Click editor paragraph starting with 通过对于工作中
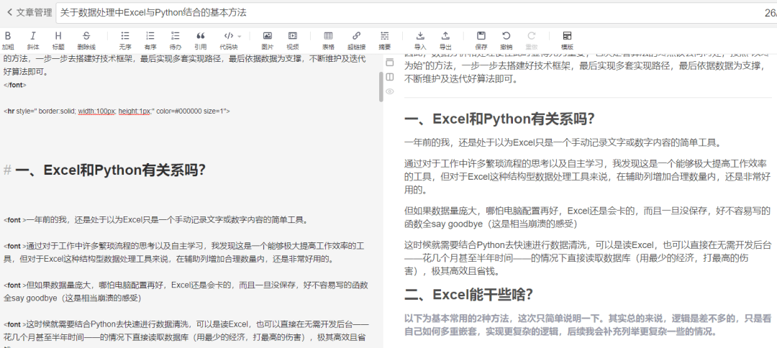This screenshot has height=348, width=777. pos(184,252)
